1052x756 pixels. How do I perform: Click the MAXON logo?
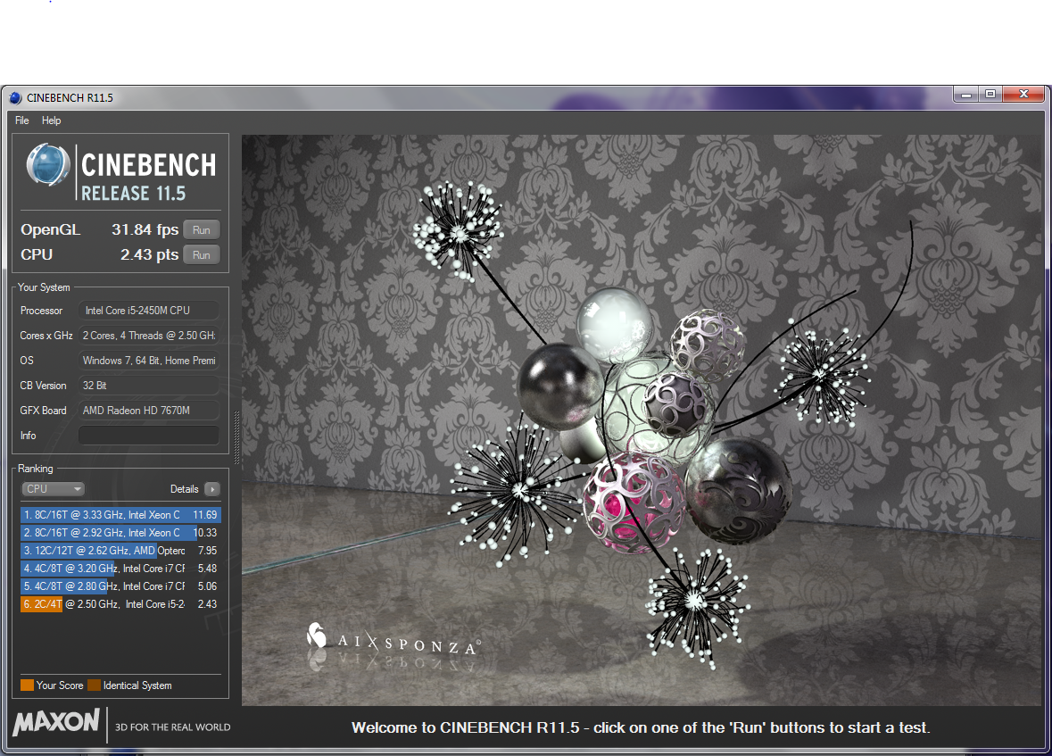coord(56,722)
